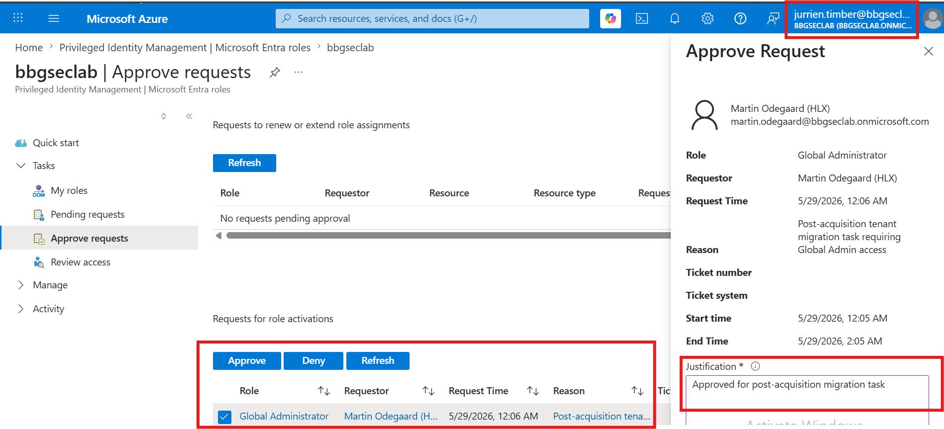Viewport: 944px width, 429px height.
Task: Open the Global Administrator role link
Action: [x=284, y=417]
